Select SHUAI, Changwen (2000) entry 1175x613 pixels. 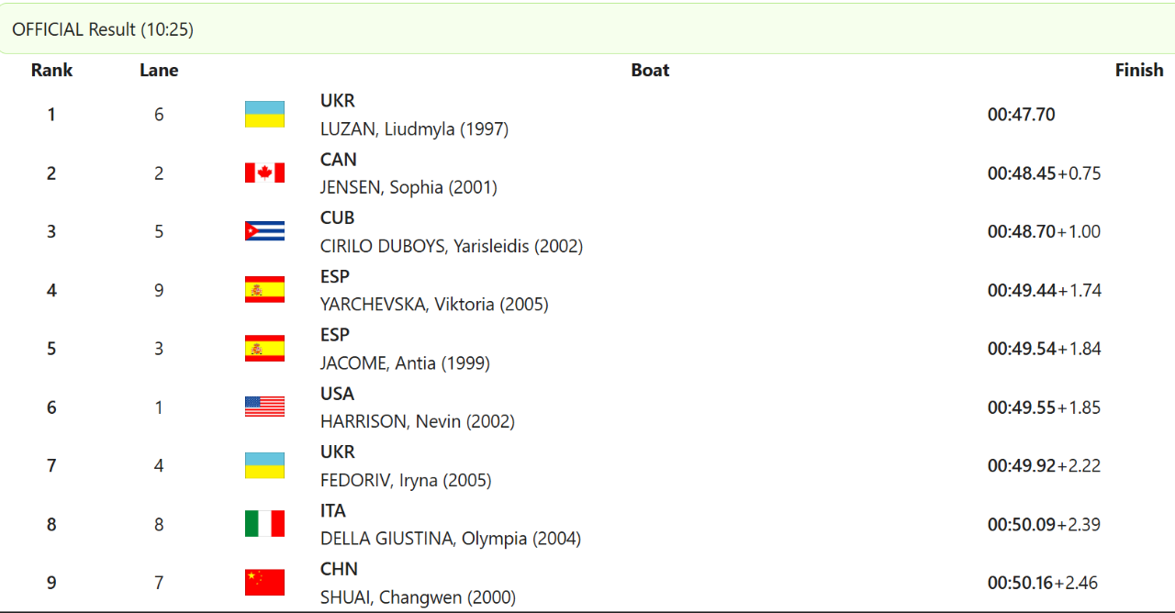tap(418, 597)
